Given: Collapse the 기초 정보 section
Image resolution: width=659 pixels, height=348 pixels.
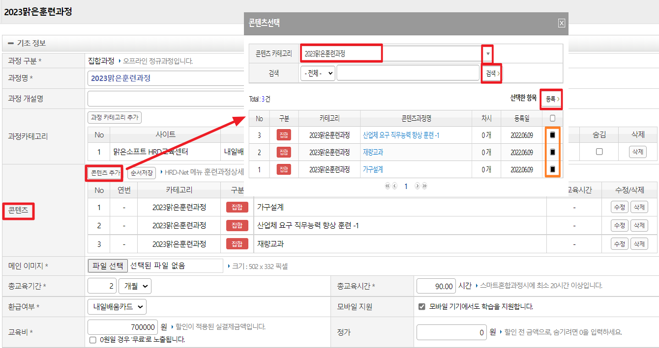Looking at the screenshot, I should tap(10, 43).
